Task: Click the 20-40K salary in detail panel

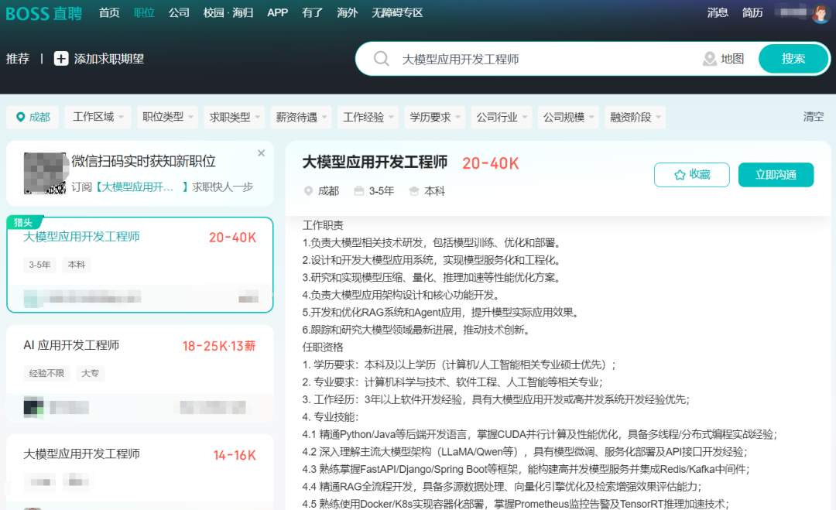Action: (491, 163)
